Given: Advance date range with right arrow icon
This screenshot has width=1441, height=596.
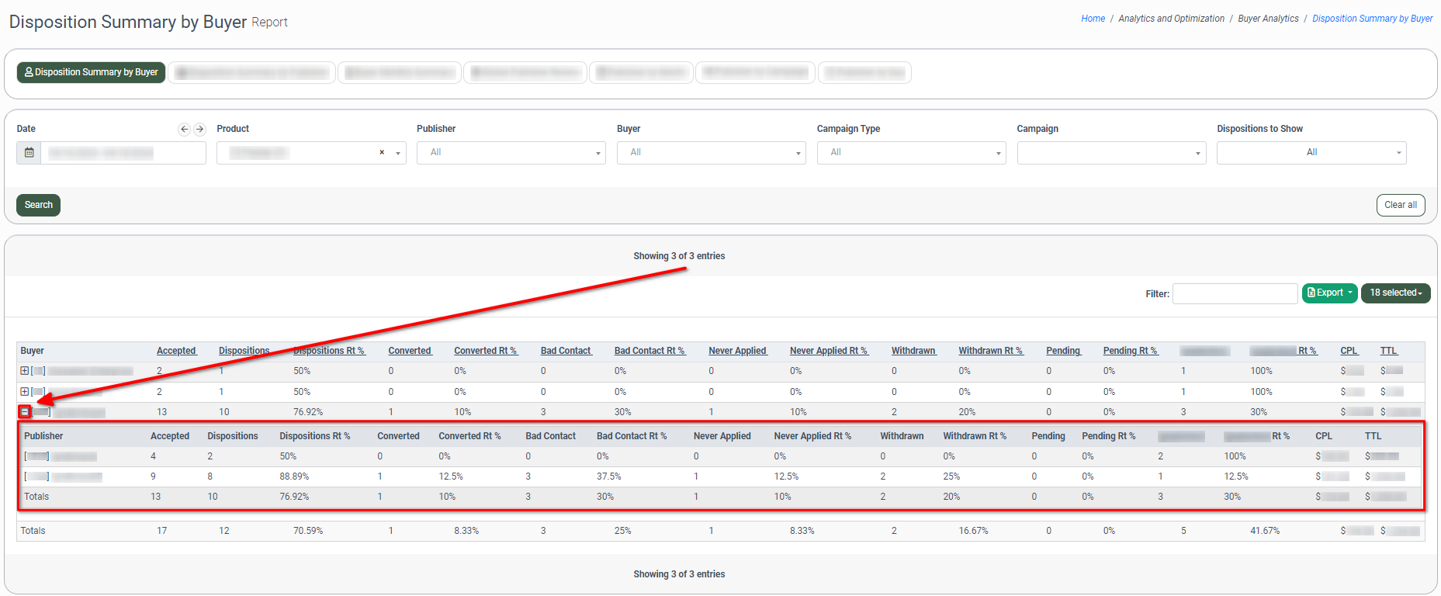Looking at the screenshot, I should coord(199,130).
